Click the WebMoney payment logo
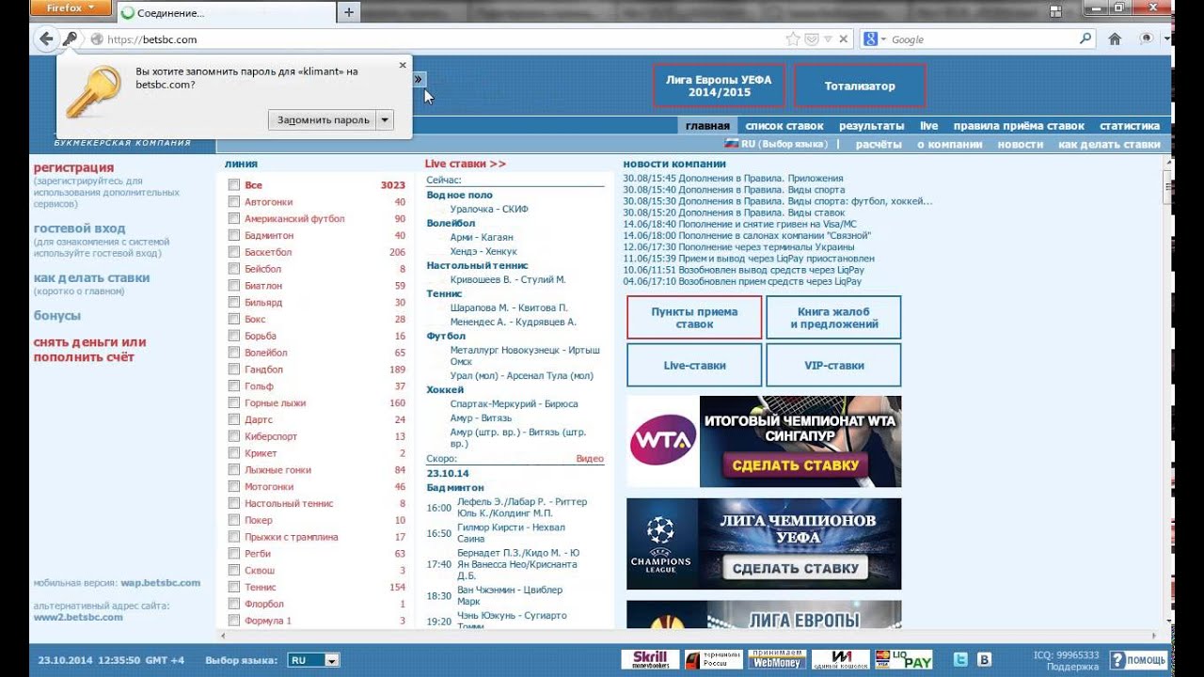This screenshot has width=1204, height=677. point(777,660)
